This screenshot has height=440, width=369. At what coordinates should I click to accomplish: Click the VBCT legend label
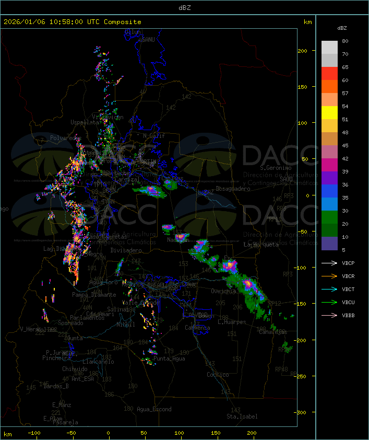(348, 289)
